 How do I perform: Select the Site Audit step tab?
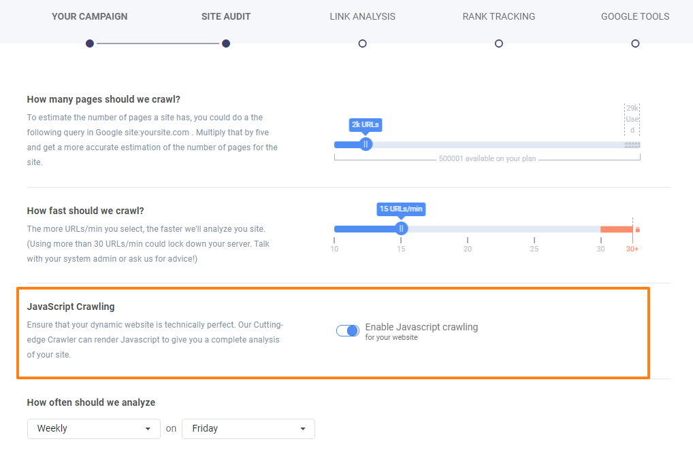226,17
